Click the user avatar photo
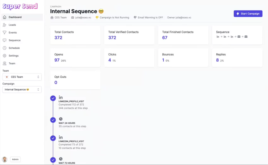The image size is (268, 165). click(x=5, y=159)
